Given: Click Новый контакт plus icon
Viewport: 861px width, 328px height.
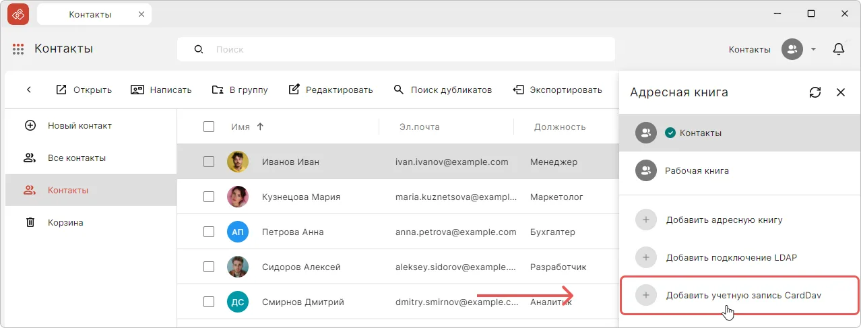Looking at the screenshot, I should pos(30,125).
